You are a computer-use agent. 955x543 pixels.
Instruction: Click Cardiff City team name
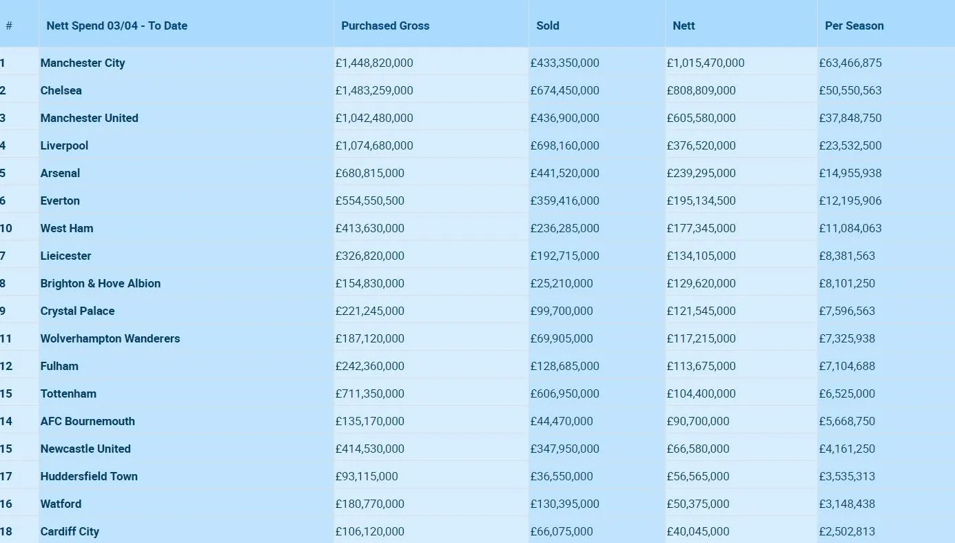point(70,531)
